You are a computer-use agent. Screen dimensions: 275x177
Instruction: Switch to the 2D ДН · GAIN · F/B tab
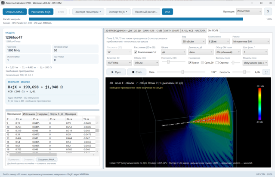click(148, 31)
